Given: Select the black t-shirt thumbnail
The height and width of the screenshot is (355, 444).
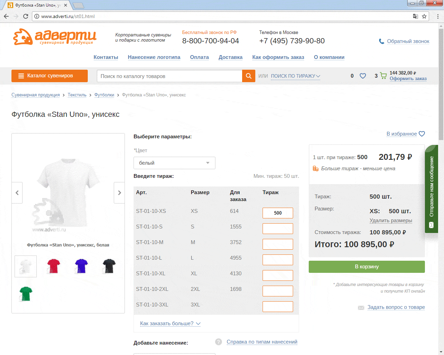Looking at the screenshot, I should coord(109,266).
